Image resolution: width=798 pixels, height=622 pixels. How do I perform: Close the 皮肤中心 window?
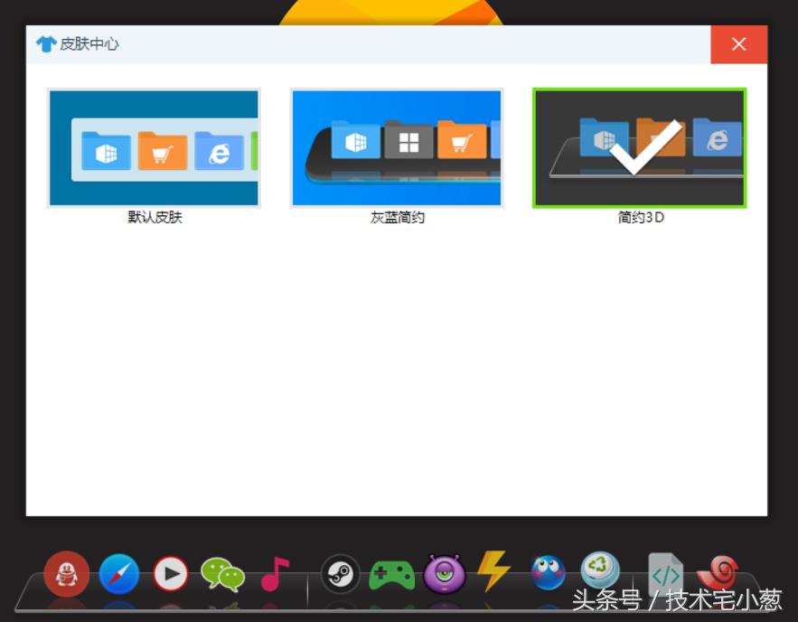point(739,43)
